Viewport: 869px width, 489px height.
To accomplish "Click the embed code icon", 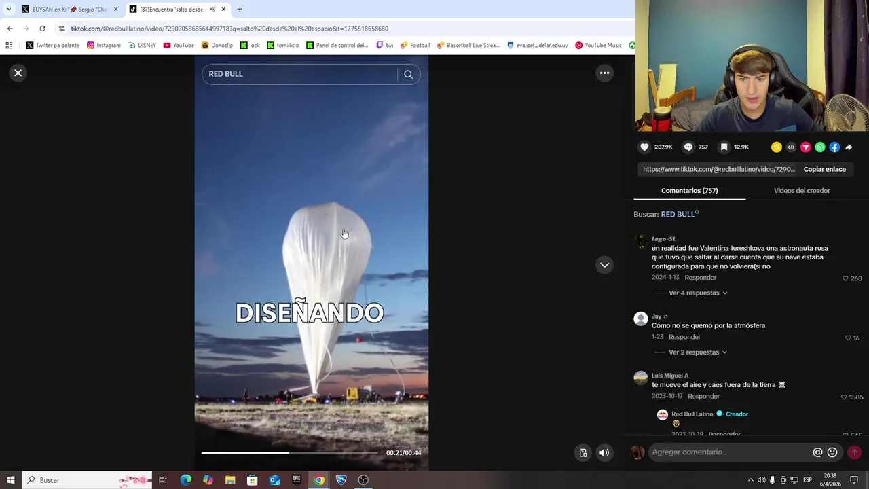I will click(x=791, y=147).
